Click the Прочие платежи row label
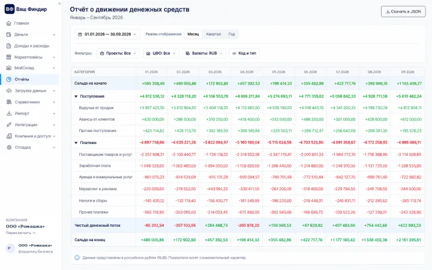This screenshot has width=432, height=270. point(94,212)
